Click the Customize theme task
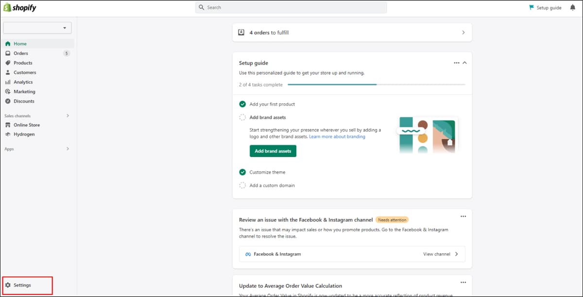Viewport: 583px width, 297px height. [x=268, y=172]
